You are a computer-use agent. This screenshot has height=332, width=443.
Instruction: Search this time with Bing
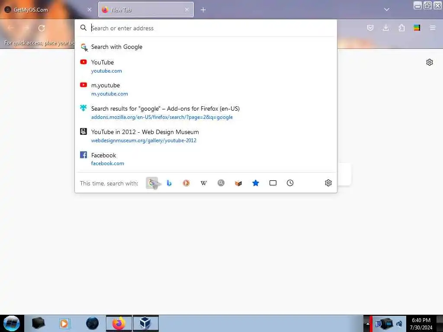point(169,183)
